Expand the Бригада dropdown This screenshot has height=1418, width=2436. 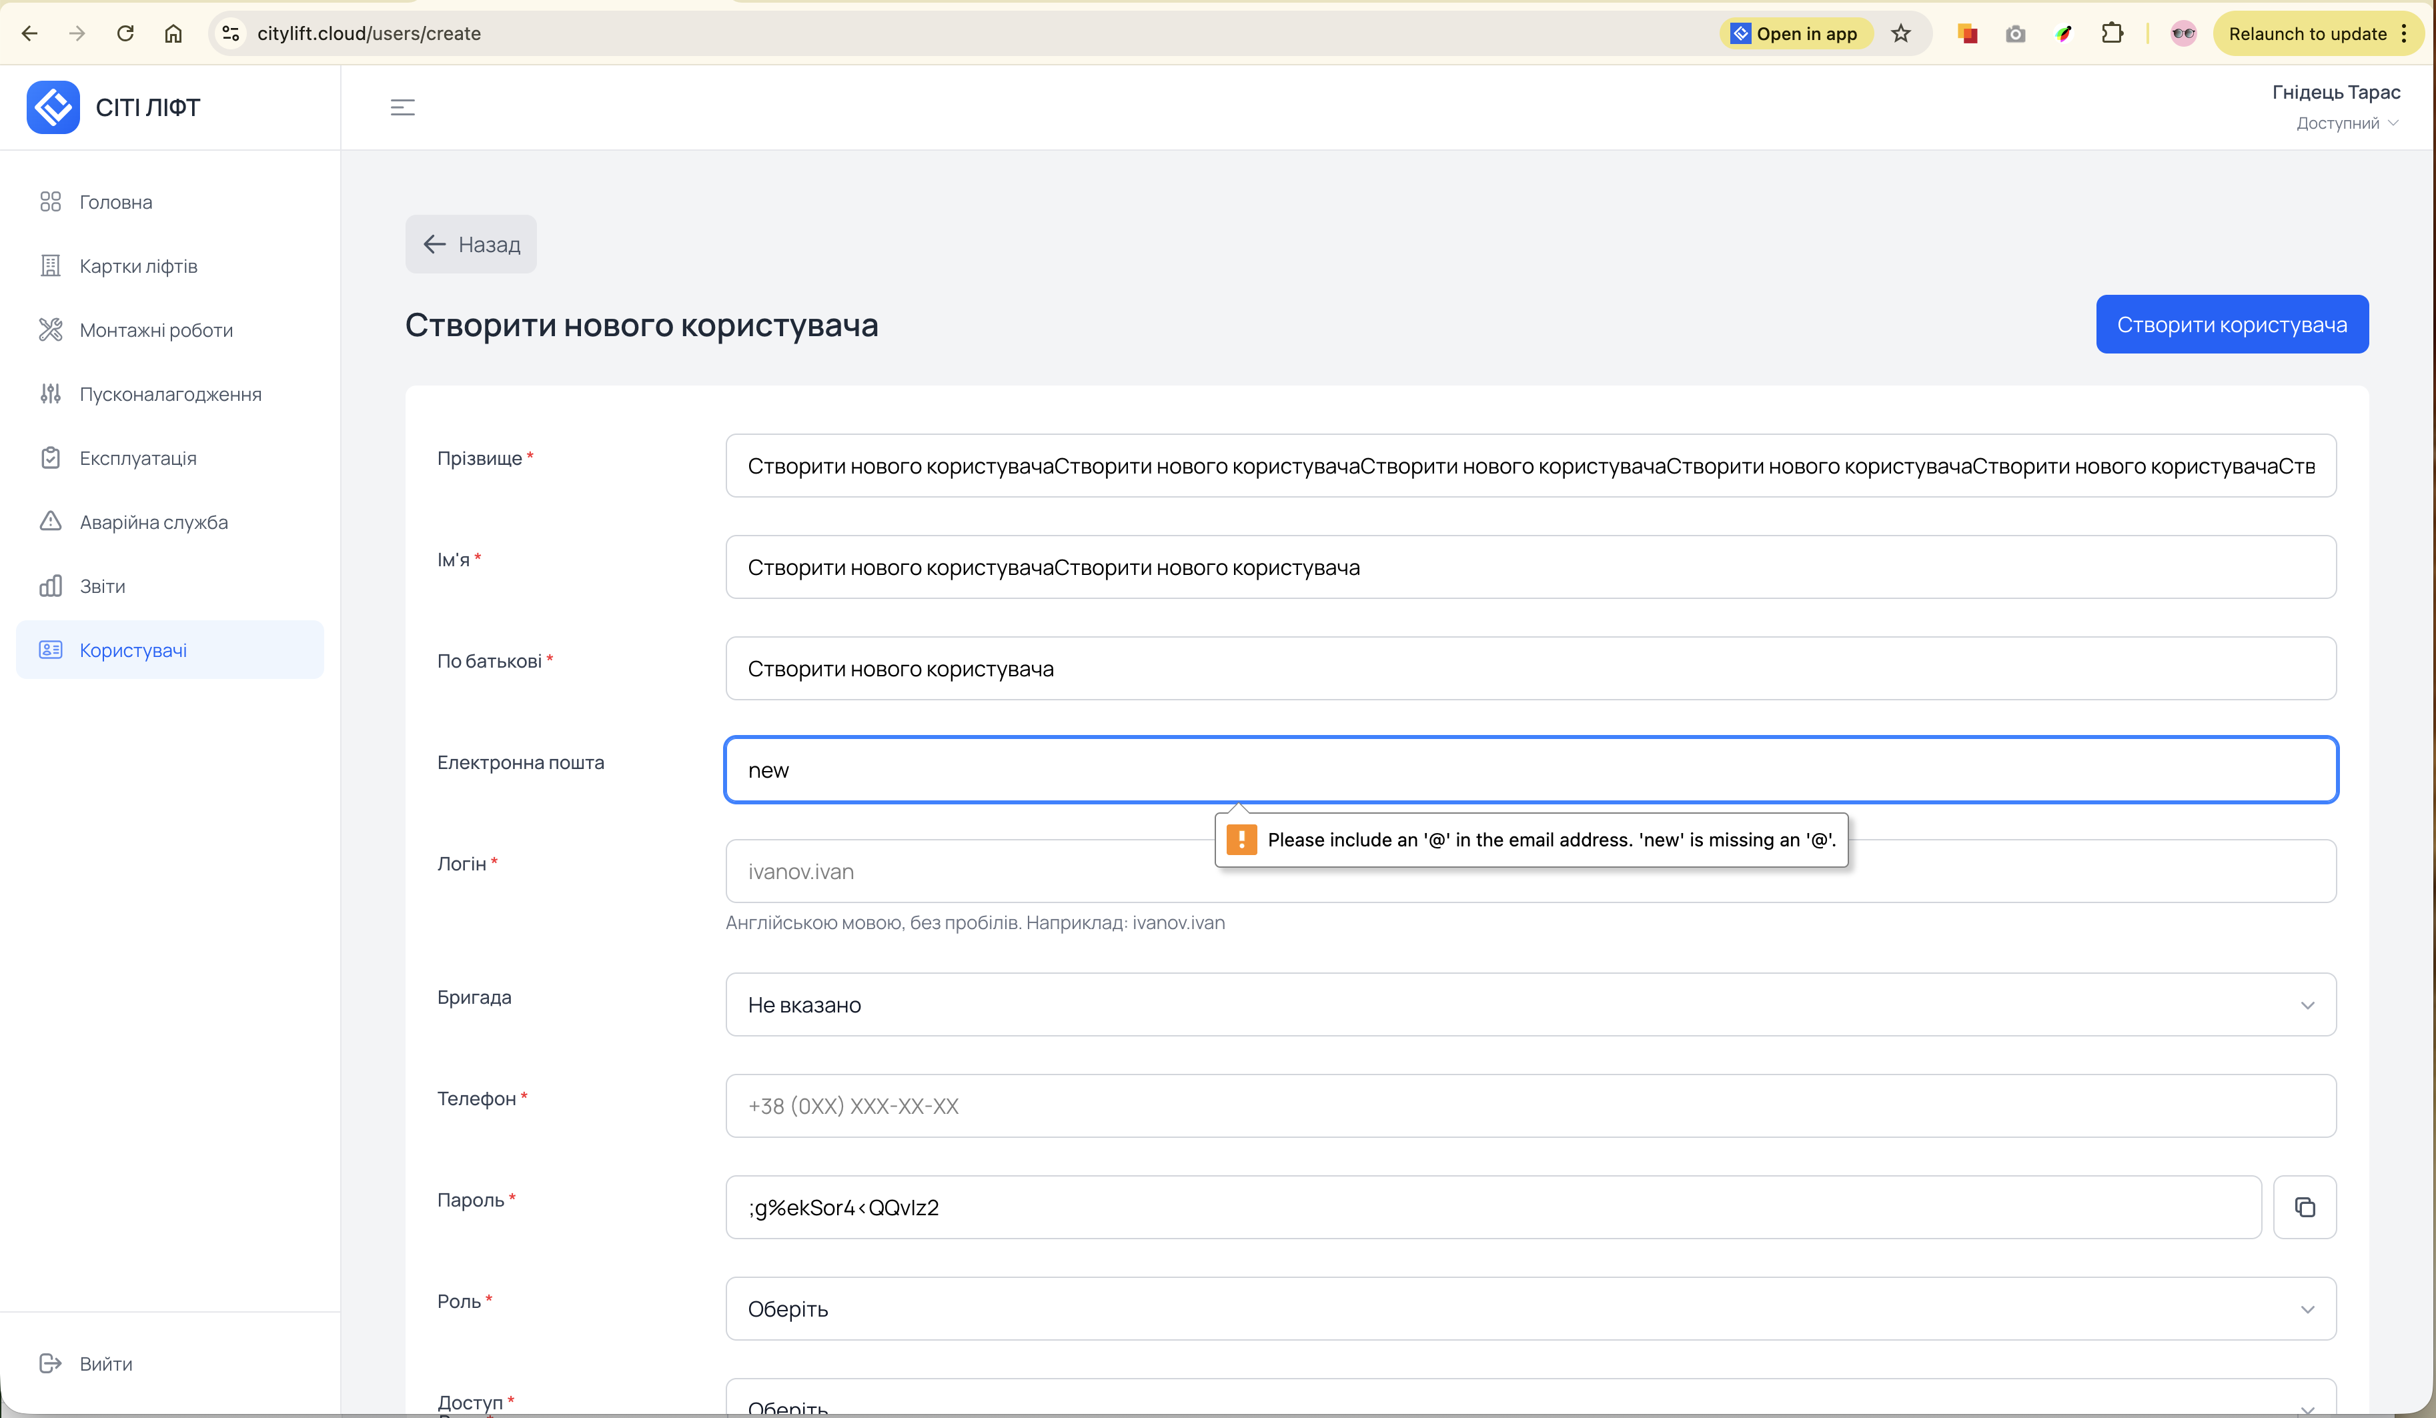tap(1530, 1004)
